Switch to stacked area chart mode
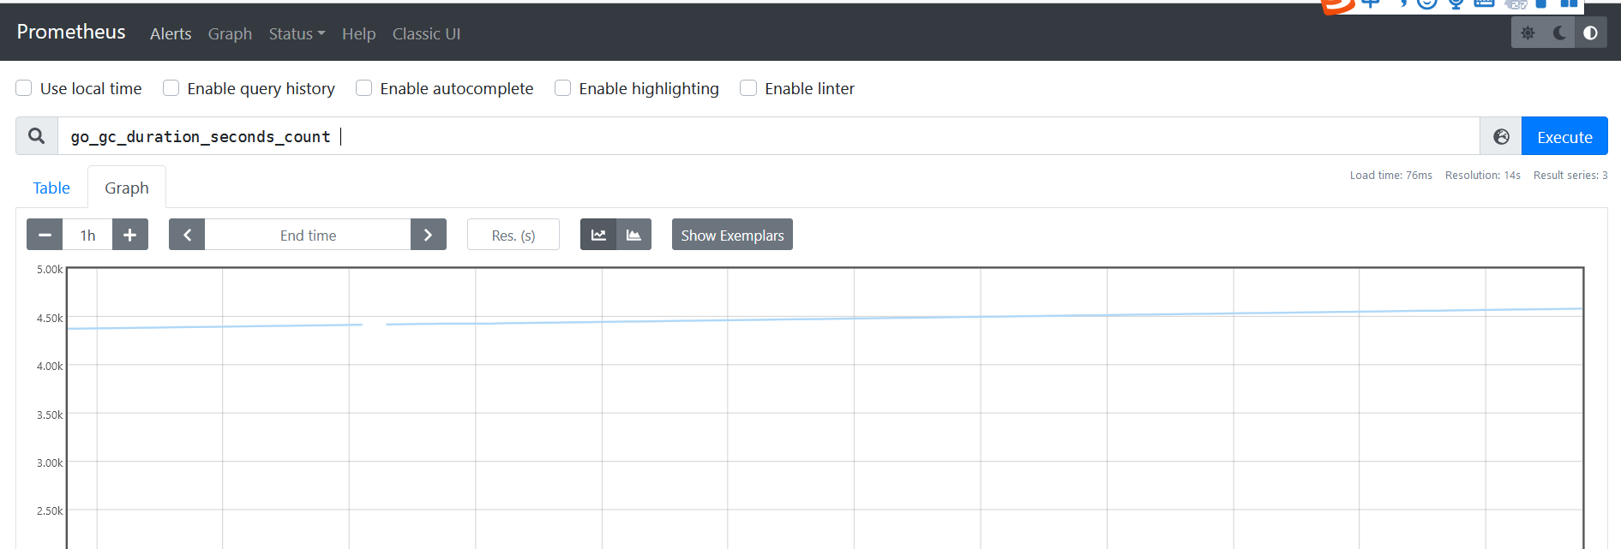Image resolution: width=1621 pixels, height=549 pixels. click(633, 235)
